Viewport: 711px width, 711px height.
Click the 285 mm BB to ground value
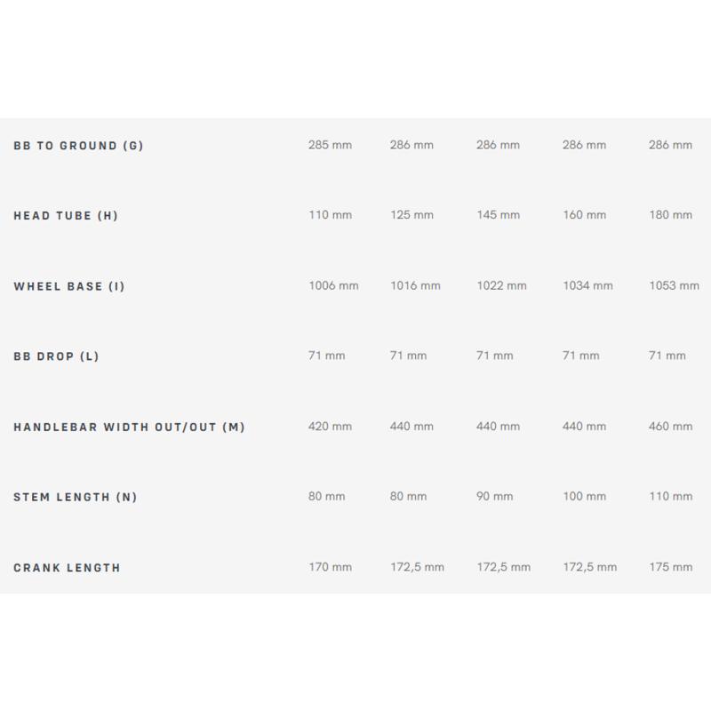coord(330,145)
